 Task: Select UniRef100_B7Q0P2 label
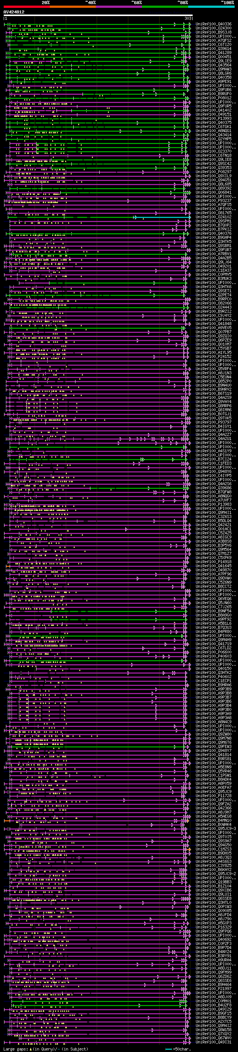213,225
